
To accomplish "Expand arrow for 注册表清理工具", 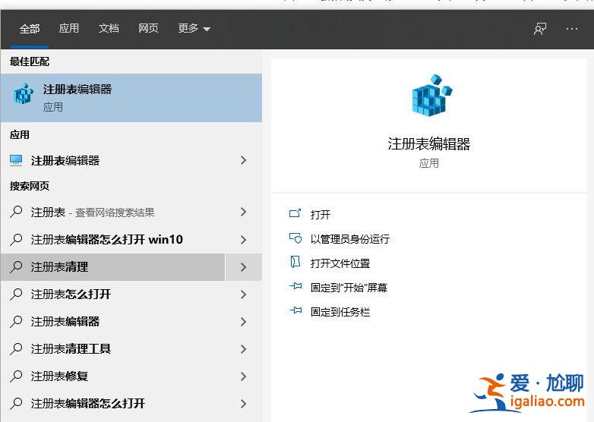I will (244, 349).
